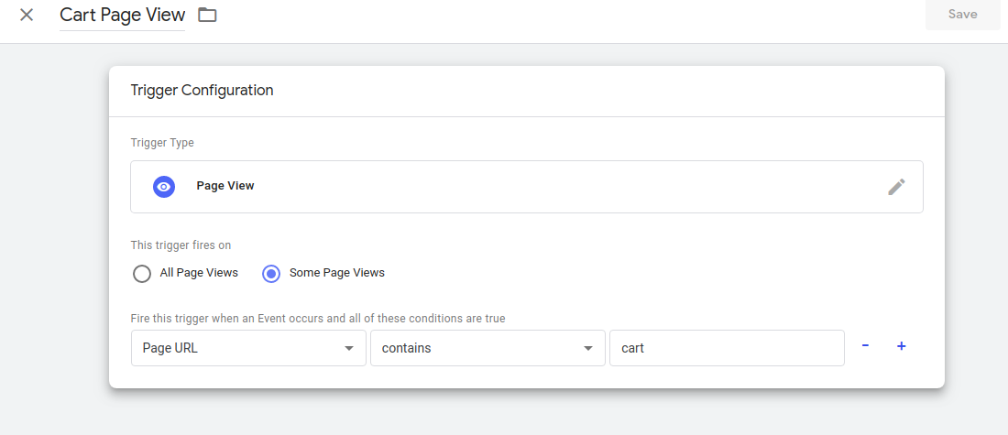Viewport: 1008px width, 435px height.
Task: Click the arrow on the contains dropdown
Action: pos(587,349)
